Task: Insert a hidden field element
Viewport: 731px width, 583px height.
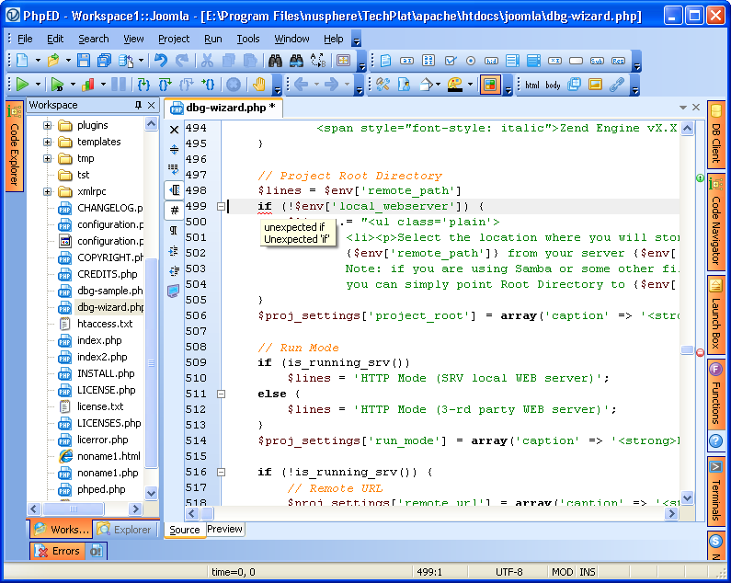Action: [491, 61]
